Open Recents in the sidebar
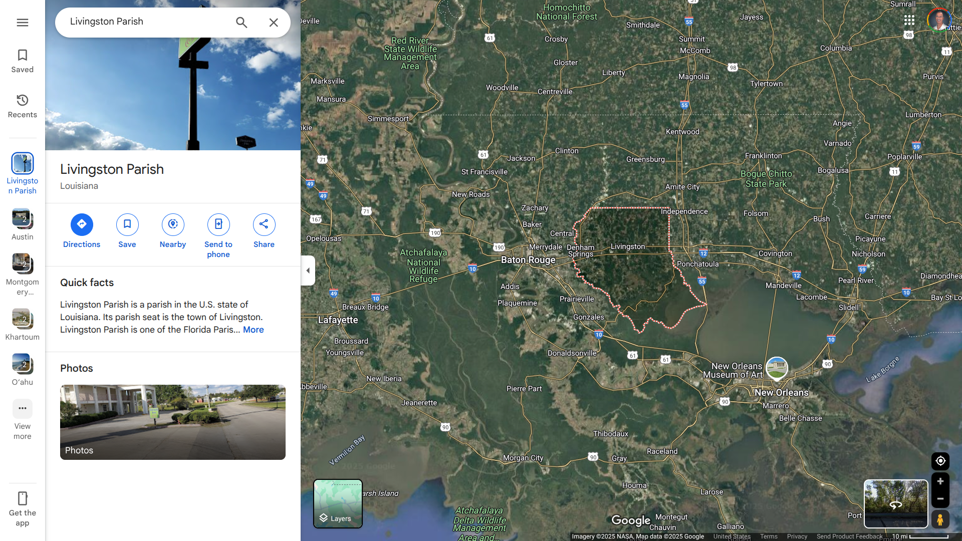Image resolution: width=962 pixels, height=541 pixels. (23, 106)
